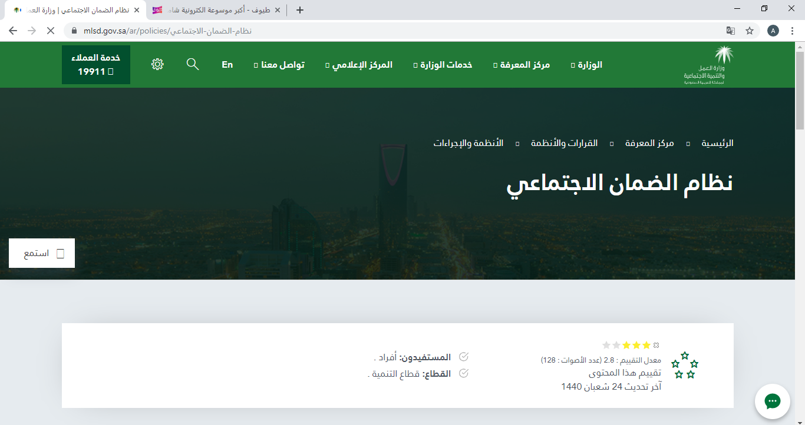Viewport: 805px width, 425px height.
Task: Click the استمع listen button
Action: pos(42,253)
